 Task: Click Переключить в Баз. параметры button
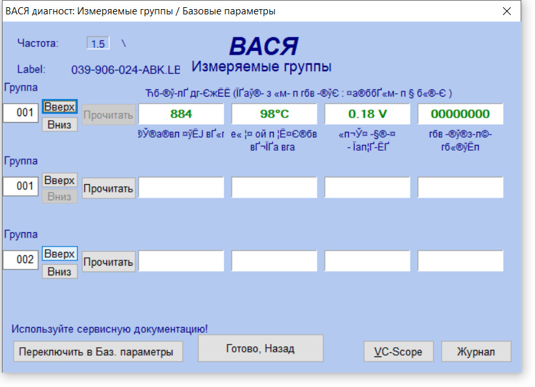tap(98, 352)
